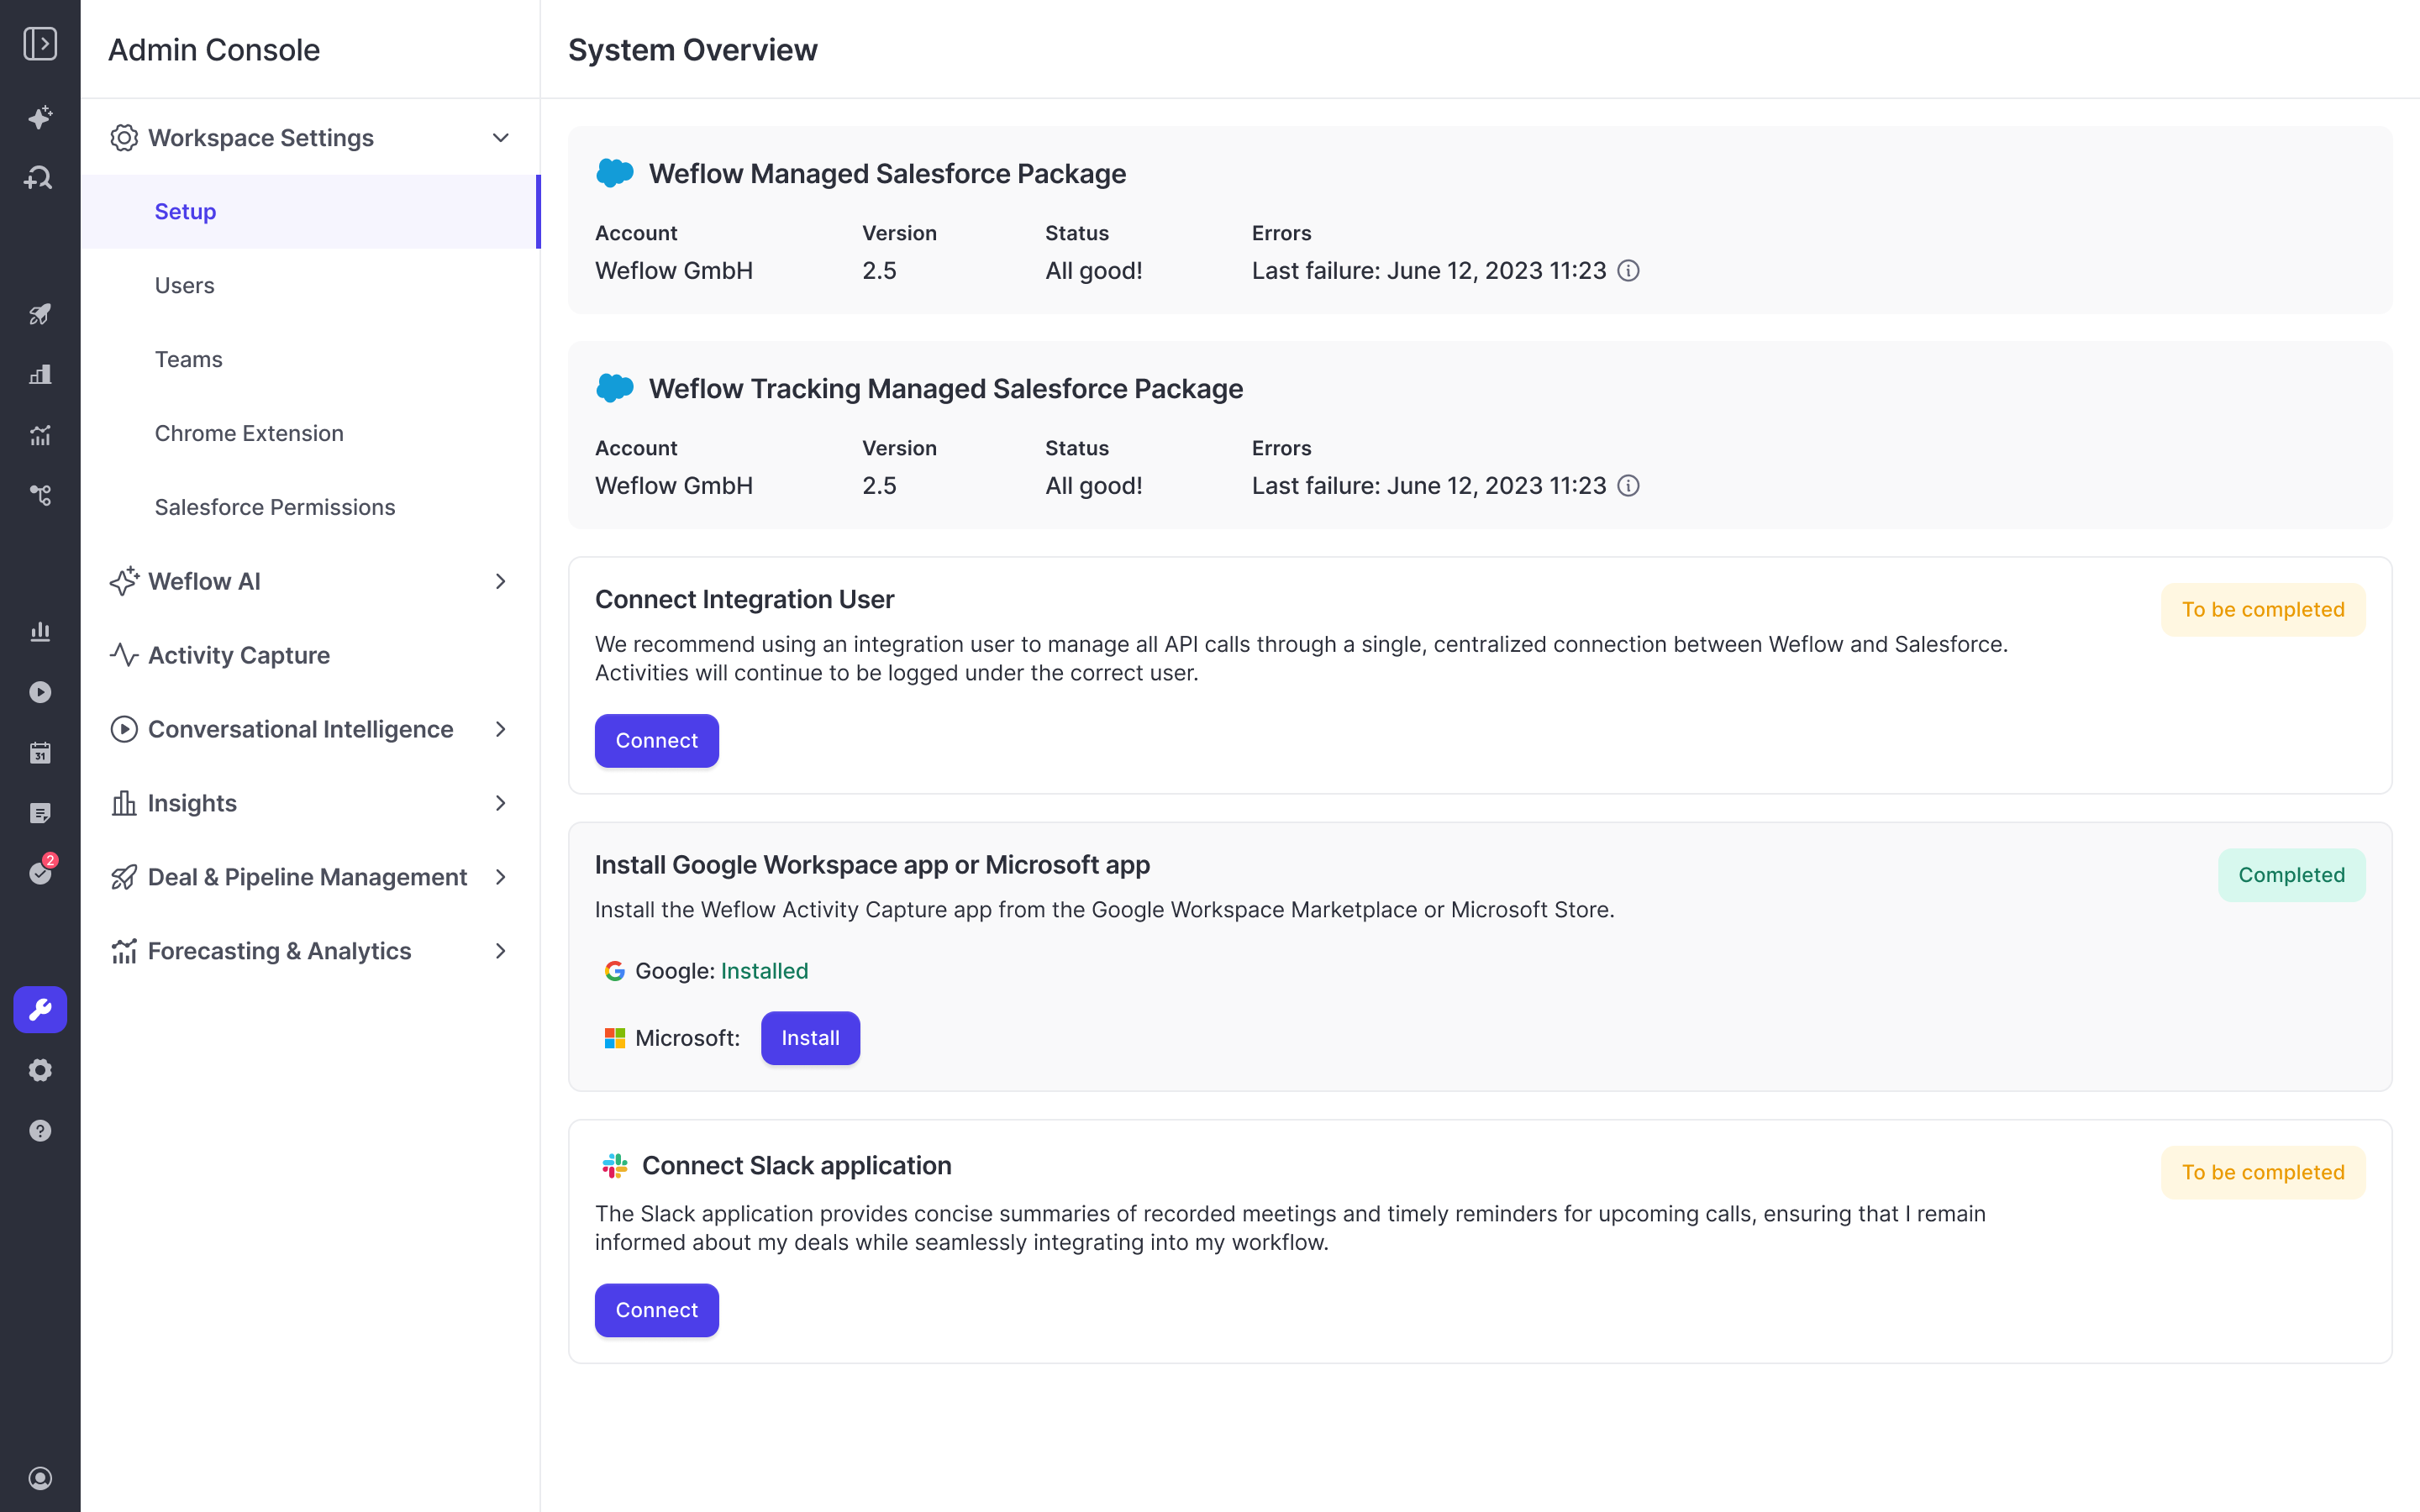Collapse the Workspace Settings section chevron
The height and width of the screenshot is (1512, 2420).
(501, 138)
